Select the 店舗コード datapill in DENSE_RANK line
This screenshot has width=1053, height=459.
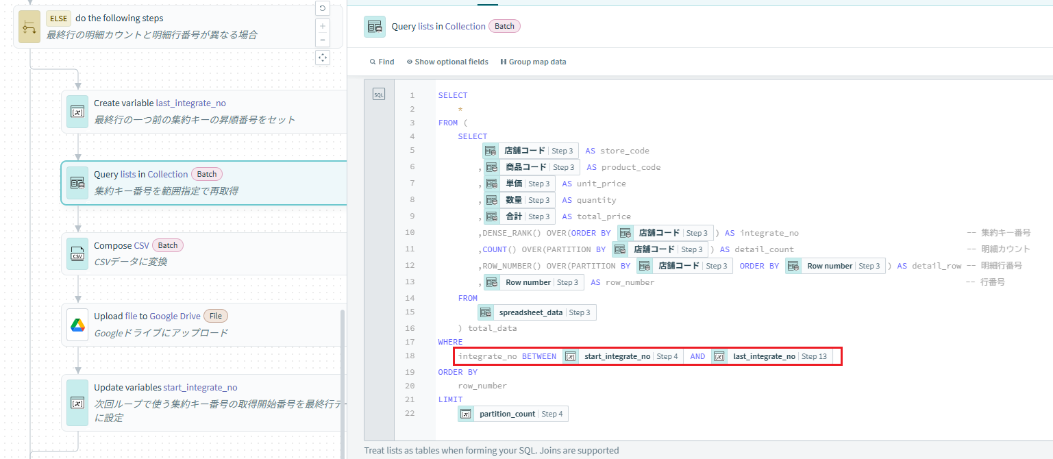(665, 233)
